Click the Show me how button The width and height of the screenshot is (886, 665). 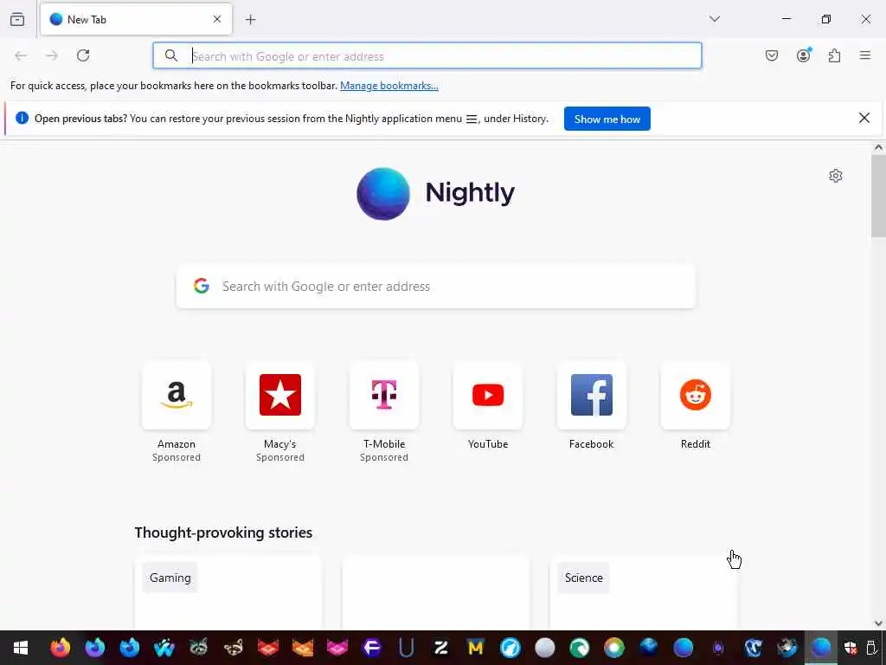(x=607, y=119)
